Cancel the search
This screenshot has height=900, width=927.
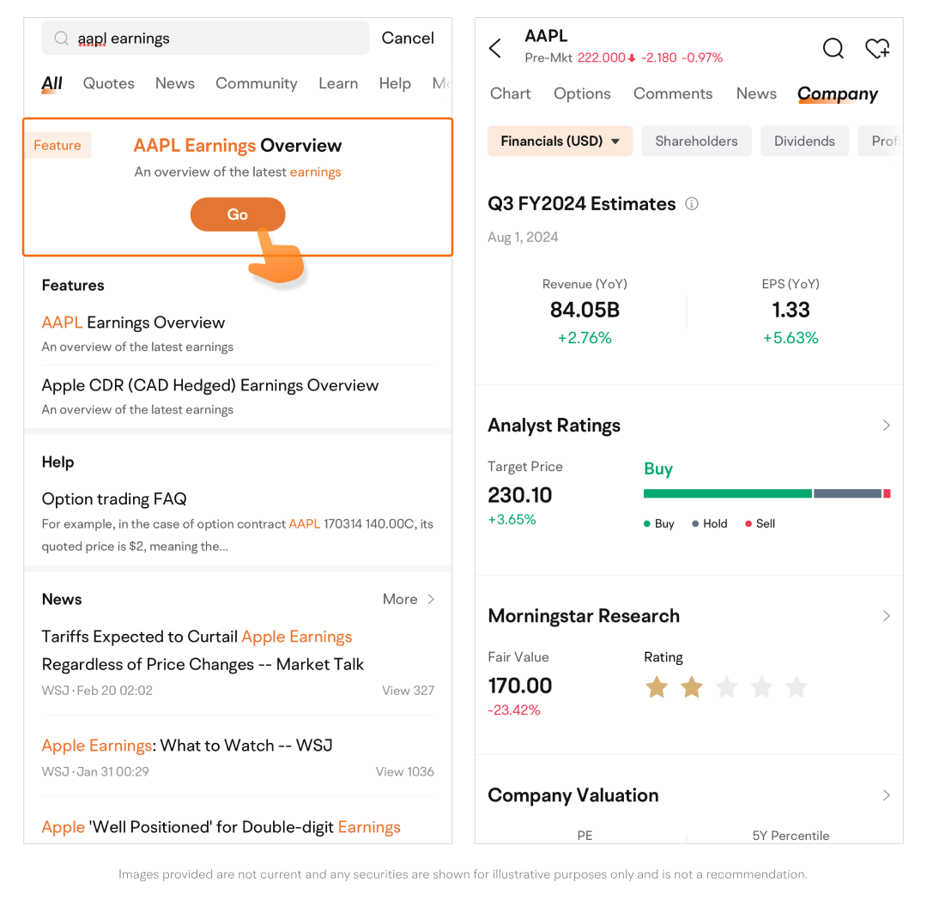[408, 39]
